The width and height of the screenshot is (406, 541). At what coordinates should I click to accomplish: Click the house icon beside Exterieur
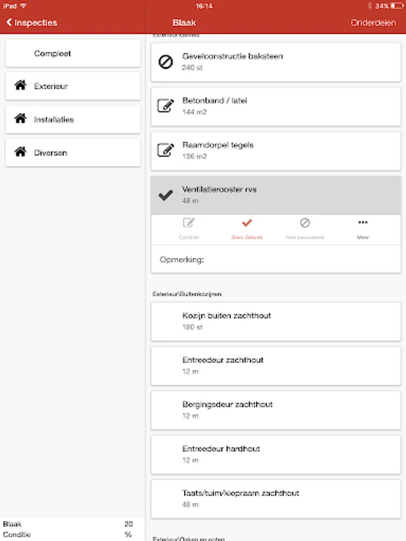coord(20,86)
